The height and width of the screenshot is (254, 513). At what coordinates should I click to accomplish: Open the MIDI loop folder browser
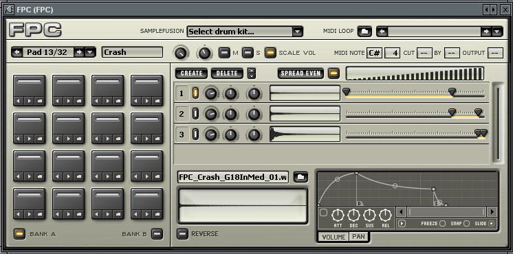click(364, 32)
